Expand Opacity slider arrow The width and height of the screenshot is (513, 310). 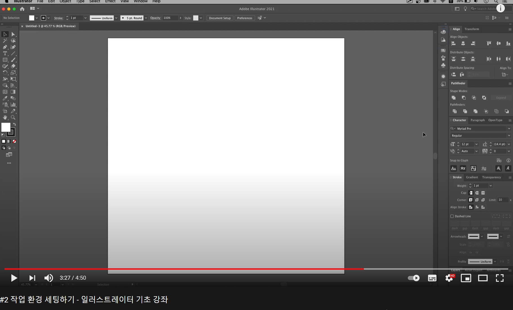180,18
